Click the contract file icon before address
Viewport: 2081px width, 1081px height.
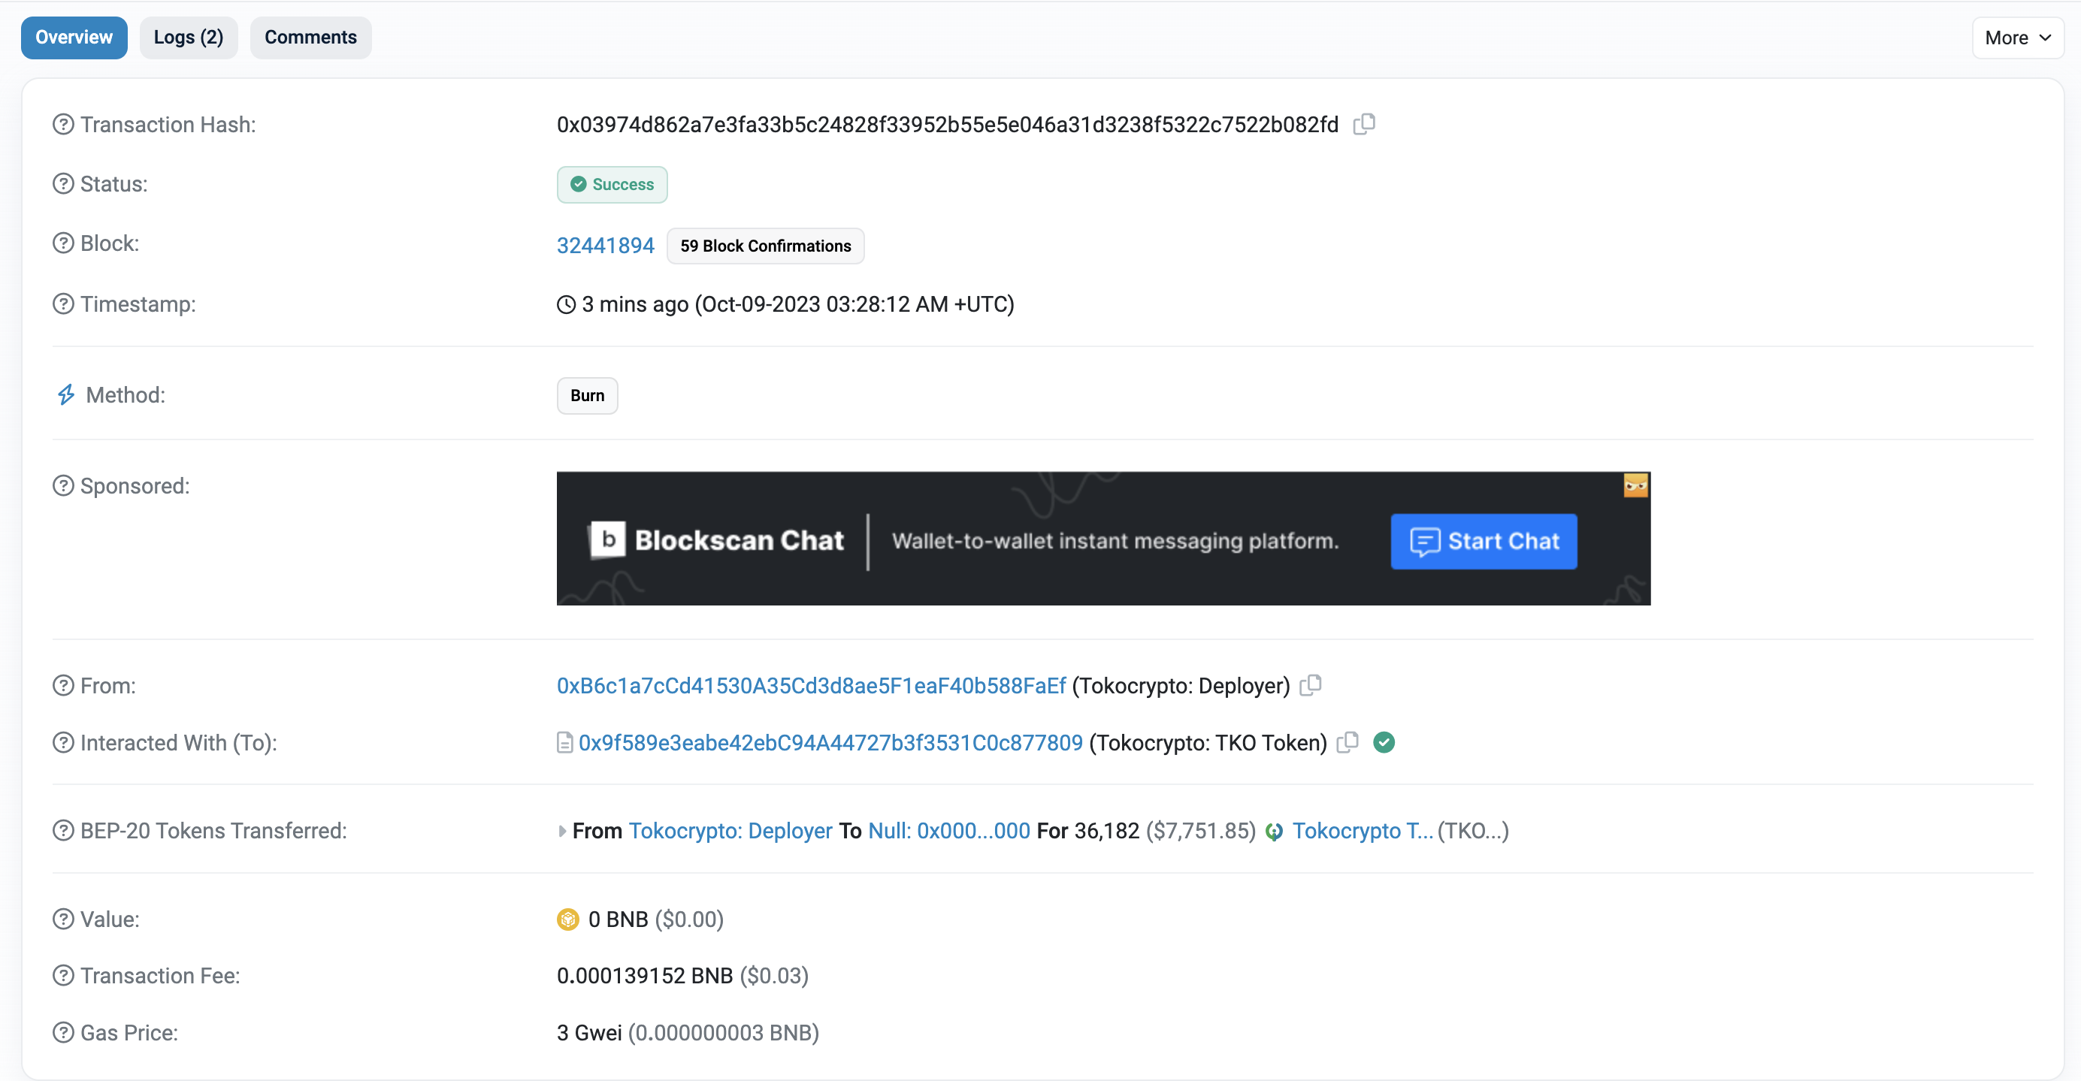(564, 743)
